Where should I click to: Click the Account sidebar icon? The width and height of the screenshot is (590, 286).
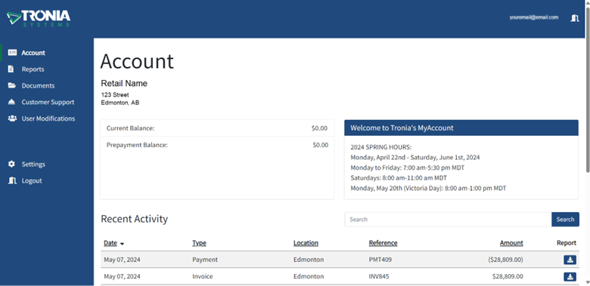pos(12,53)
